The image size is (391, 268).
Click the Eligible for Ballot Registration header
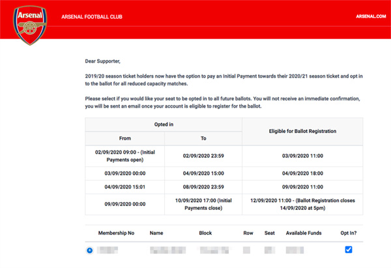coord(302,131)
